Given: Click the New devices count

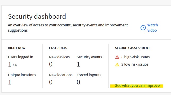Looking at the screenshot, I should tap(51, 64).
